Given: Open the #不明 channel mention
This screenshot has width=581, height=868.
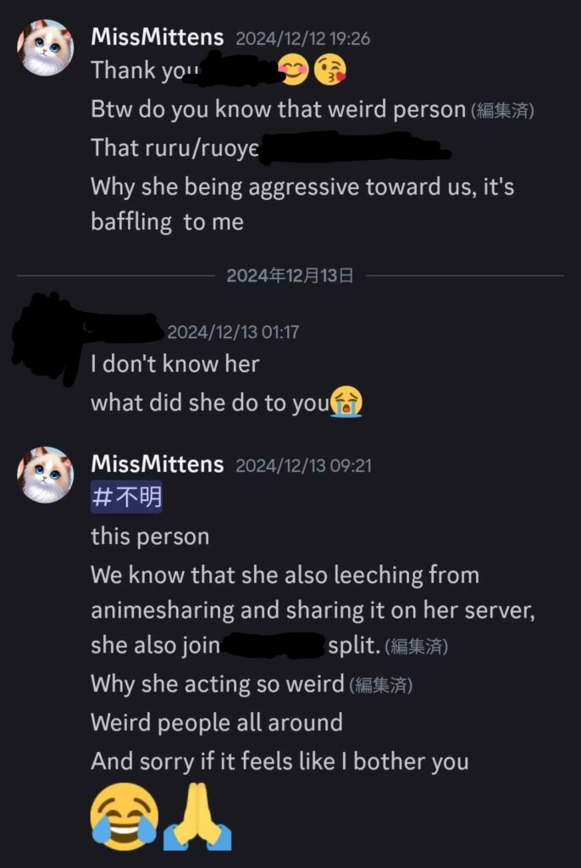Looking at the screenshot, I should (127, 497).
